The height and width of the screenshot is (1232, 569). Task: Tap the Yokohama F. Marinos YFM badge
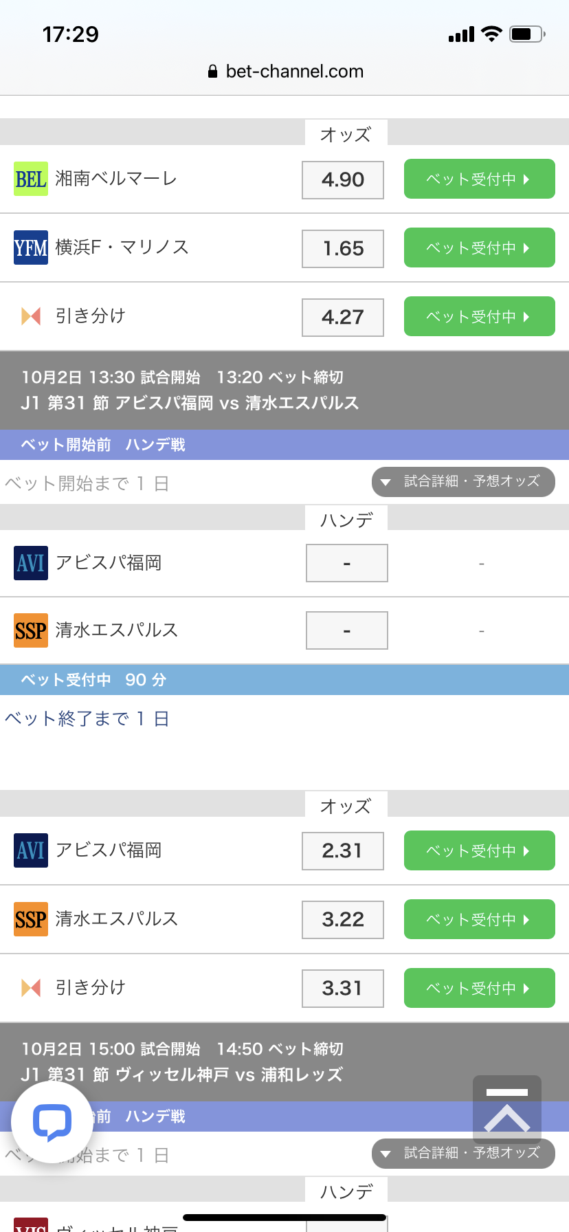(31, 247)
